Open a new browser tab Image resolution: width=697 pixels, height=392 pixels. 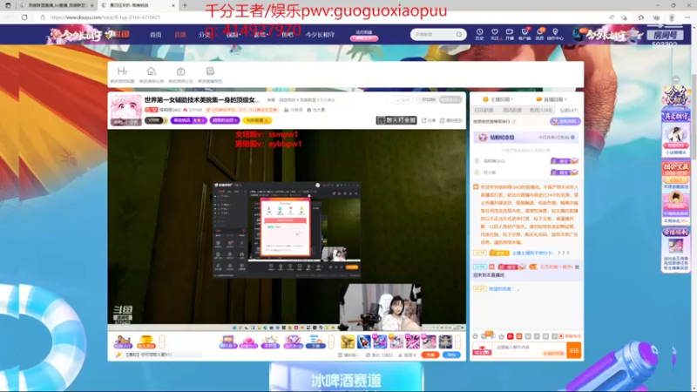185,5
